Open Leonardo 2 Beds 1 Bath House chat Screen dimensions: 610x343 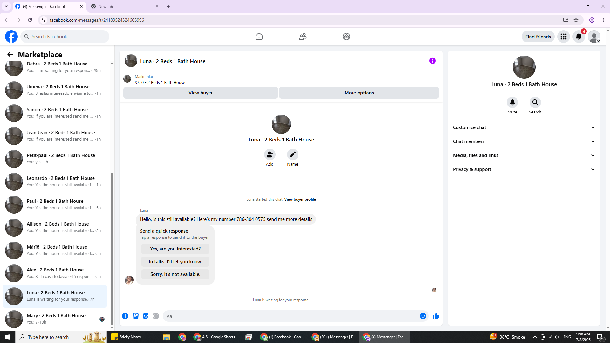point(55,182)
